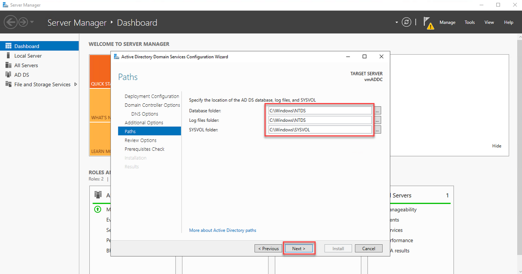Open the Help menu

[509, 22]
